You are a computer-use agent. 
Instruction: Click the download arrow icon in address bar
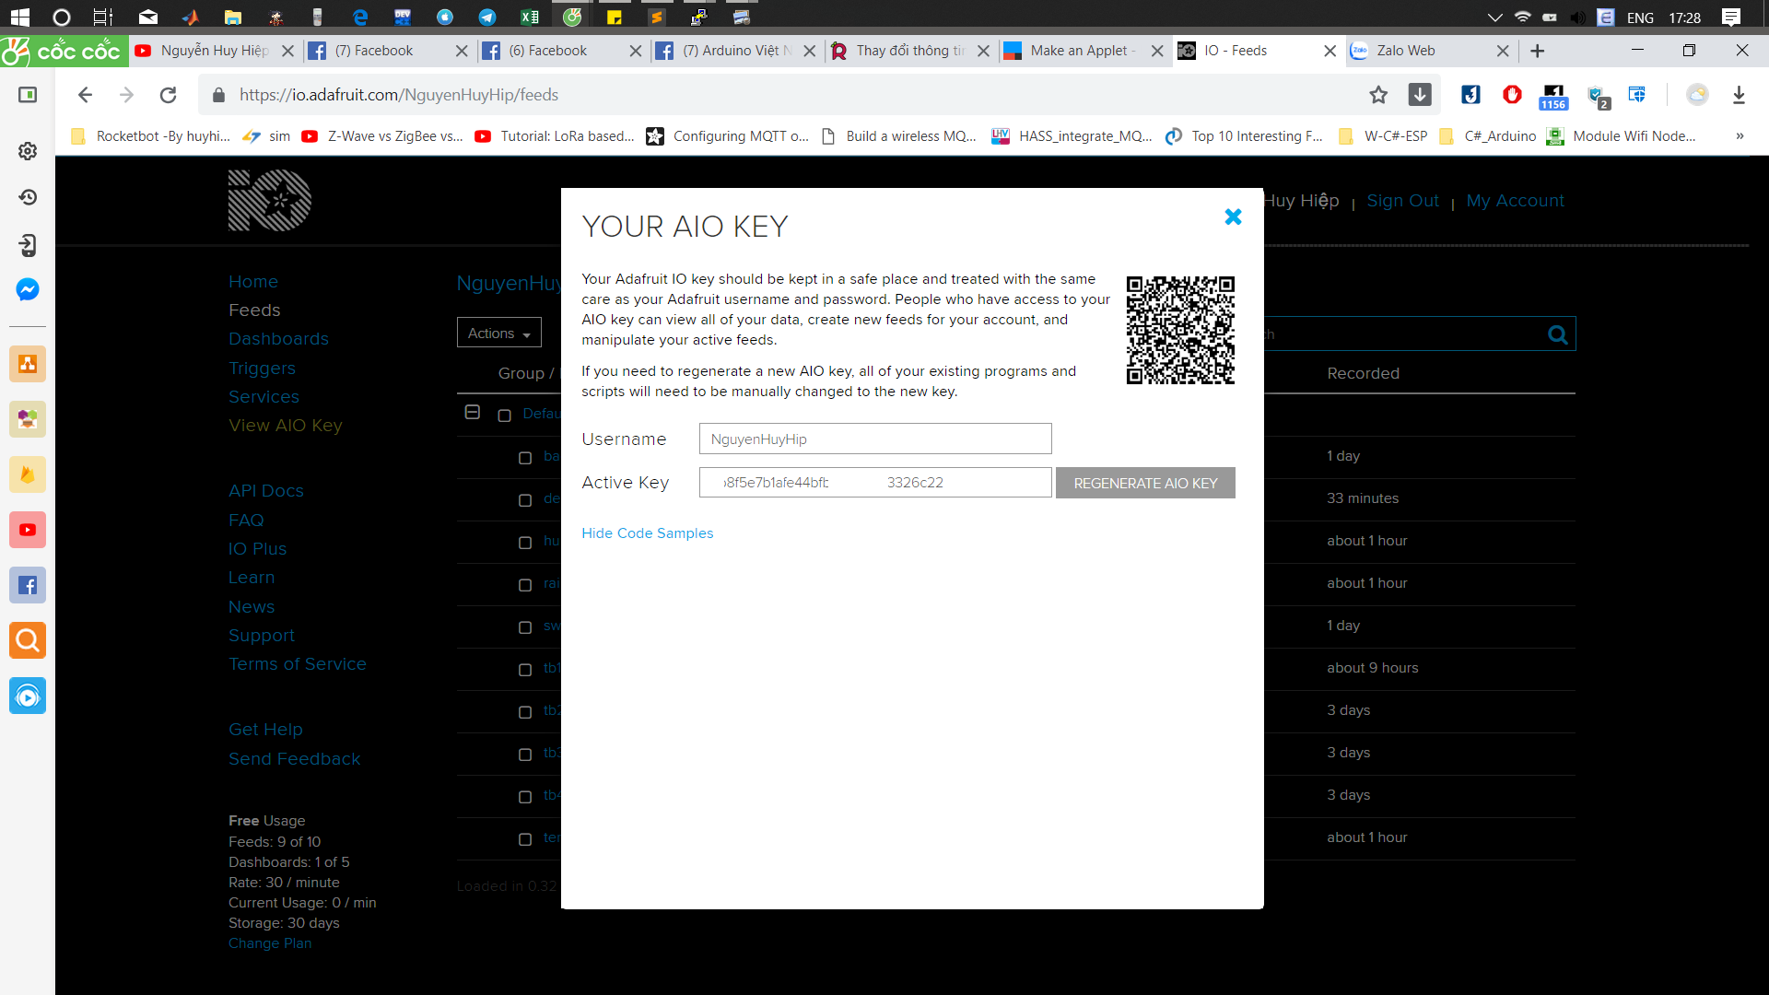tap(1420, 95)
